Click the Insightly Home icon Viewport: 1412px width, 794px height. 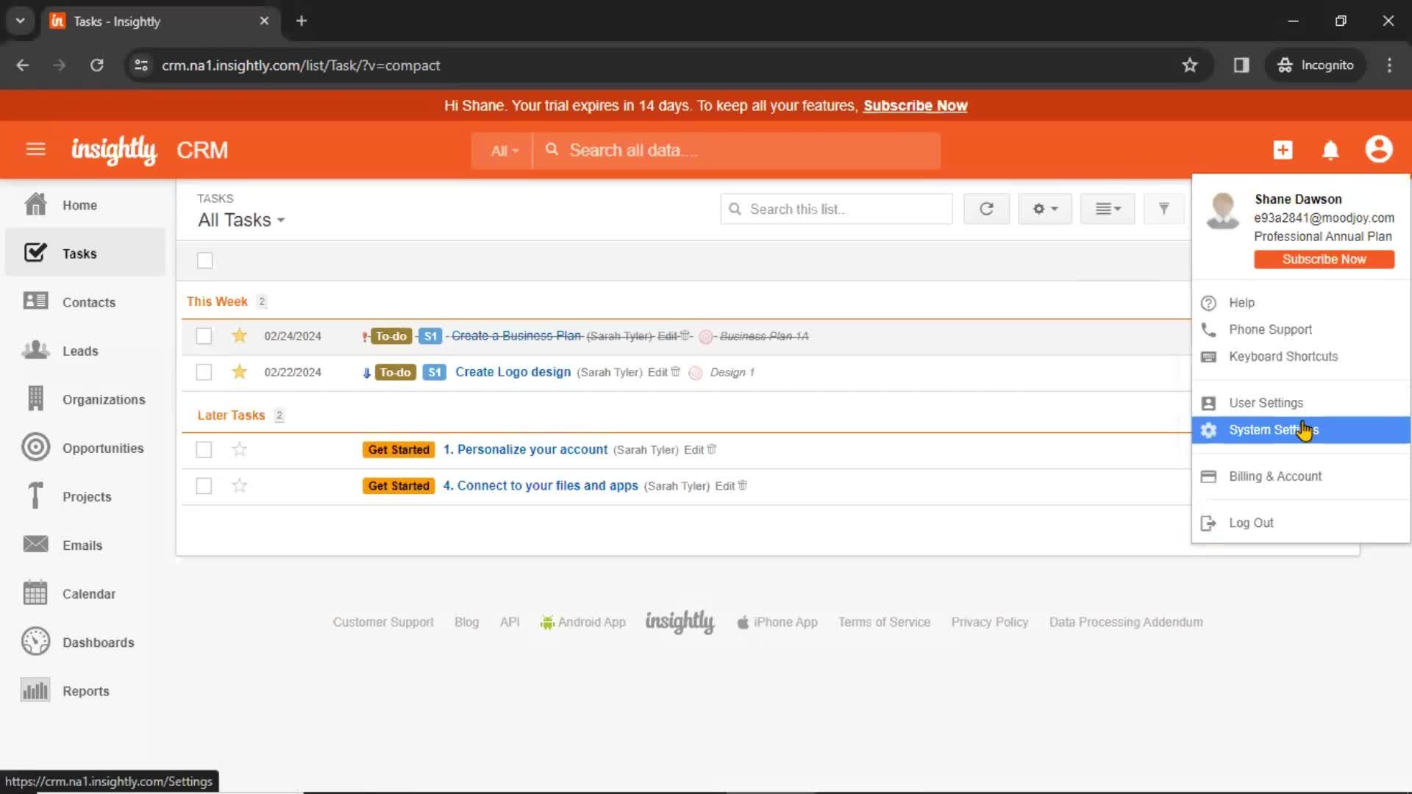click(x=113, y=149)
